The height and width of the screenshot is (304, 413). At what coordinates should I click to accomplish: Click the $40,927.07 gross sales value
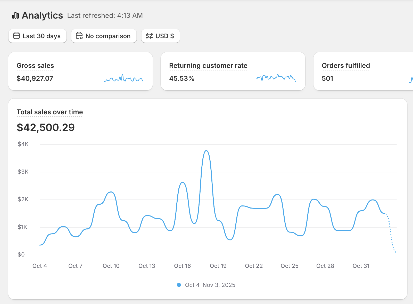(35, 78)
